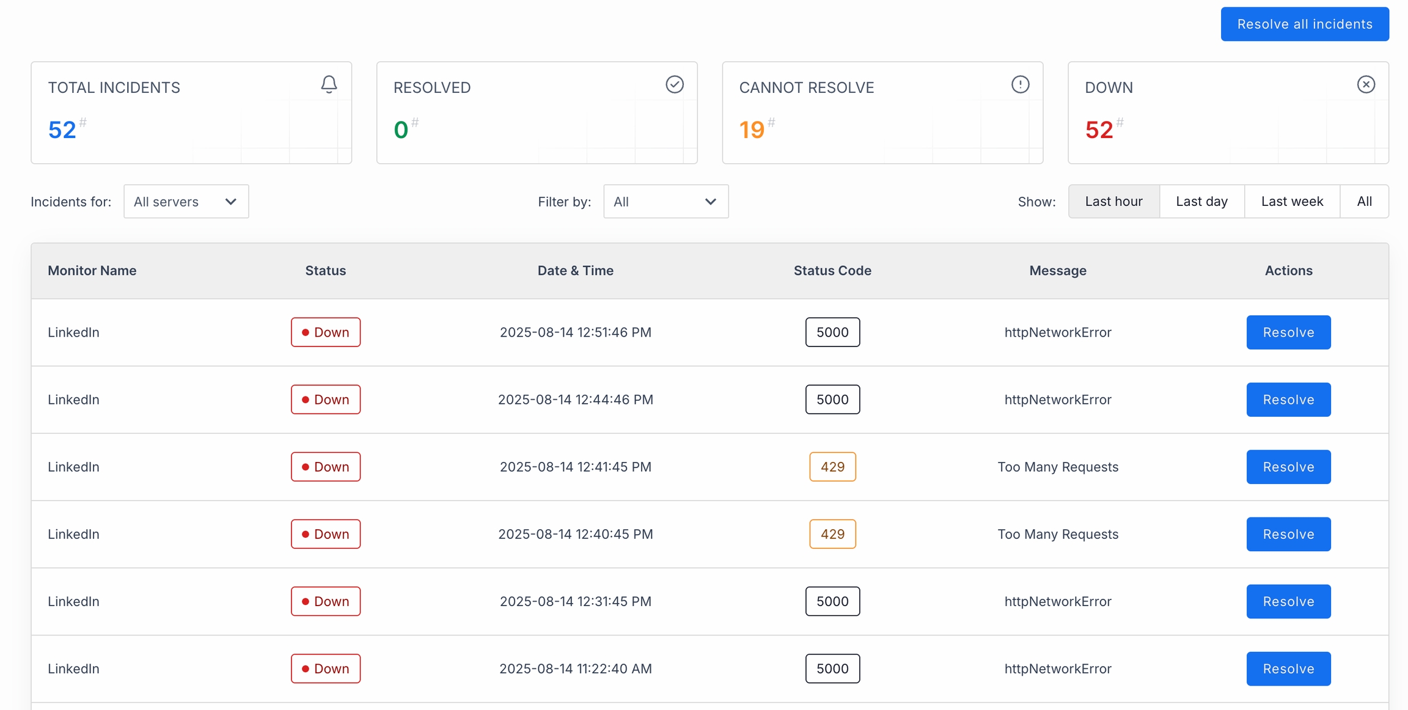This screenshot has width=1408, height=710.
Task: Show incidents from Last week
Action: (1292, 202)
